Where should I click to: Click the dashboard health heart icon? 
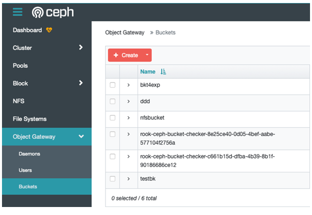(x=49, y=30)
